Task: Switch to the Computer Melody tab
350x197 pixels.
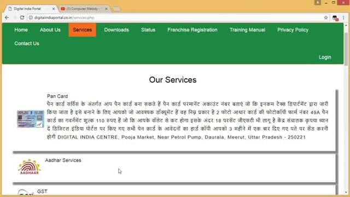Action: 85,9
